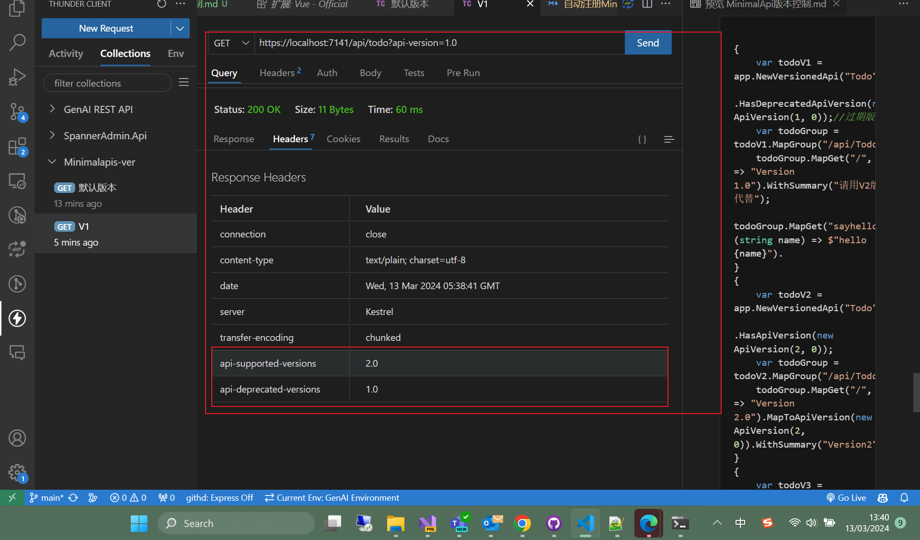Open response panel options menu
This screenshot has height=540, width=920.
669,139
